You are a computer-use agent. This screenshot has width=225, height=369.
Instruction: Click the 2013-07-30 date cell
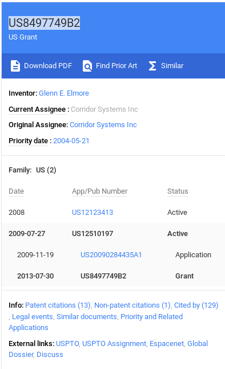[35, 276]
